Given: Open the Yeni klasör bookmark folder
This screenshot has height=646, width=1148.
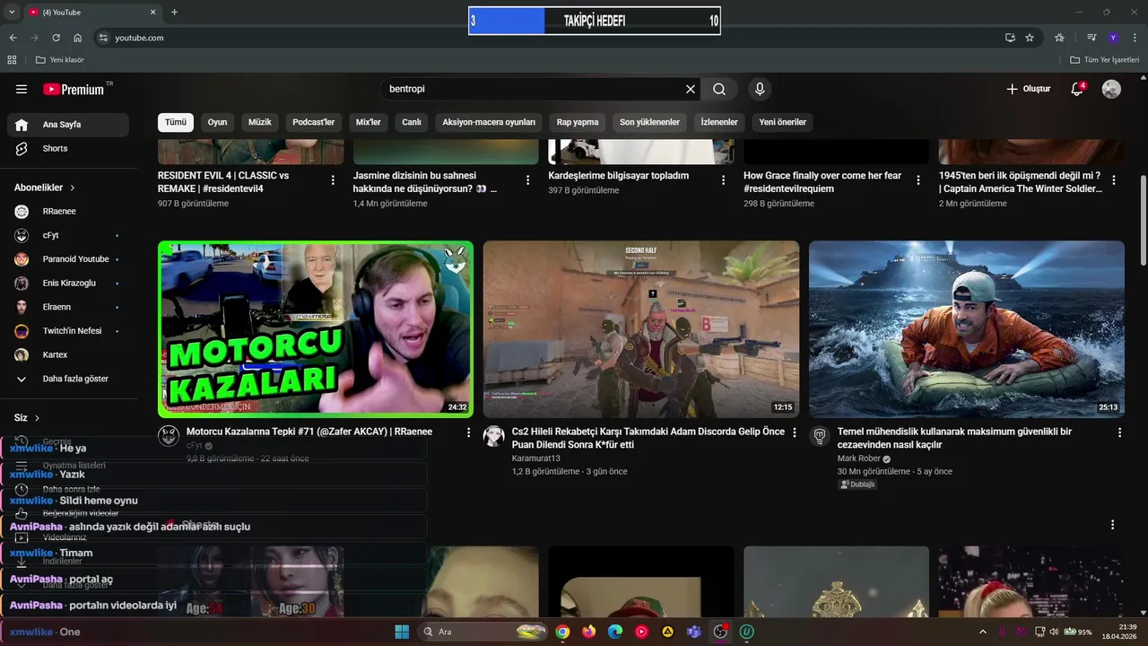Looking at the screenshot, I should click(60, 60).
